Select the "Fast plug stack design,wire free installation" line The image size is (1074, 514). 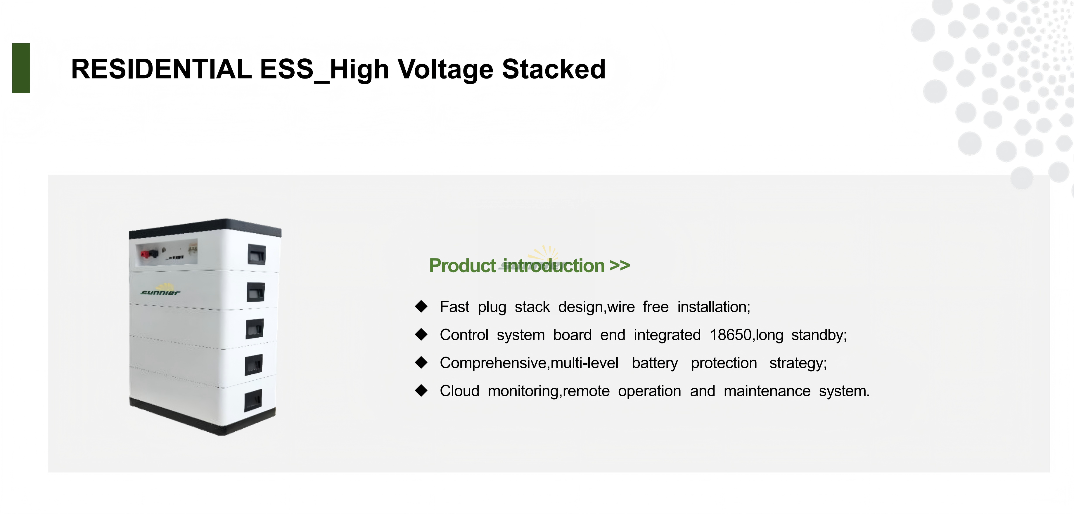595,307
